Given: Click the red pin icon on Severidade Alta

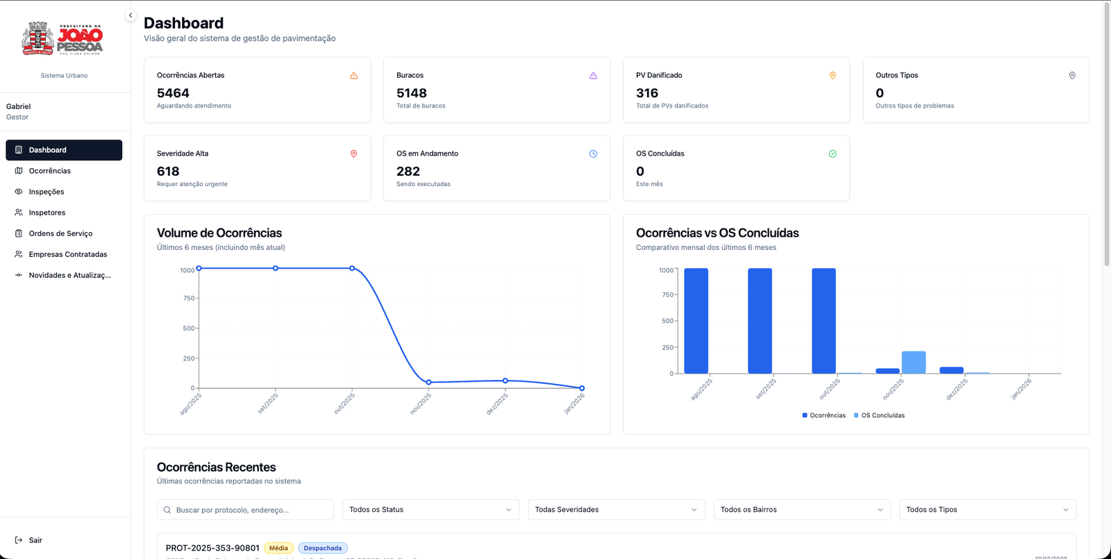Looking at the screenshot, I should pos(353,154).
